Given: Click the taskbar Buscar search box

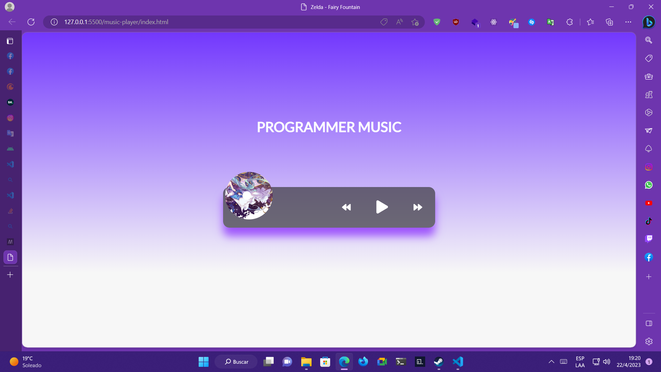Looking at the screenshot, I should pyautogui.click(x=236, y=362).
